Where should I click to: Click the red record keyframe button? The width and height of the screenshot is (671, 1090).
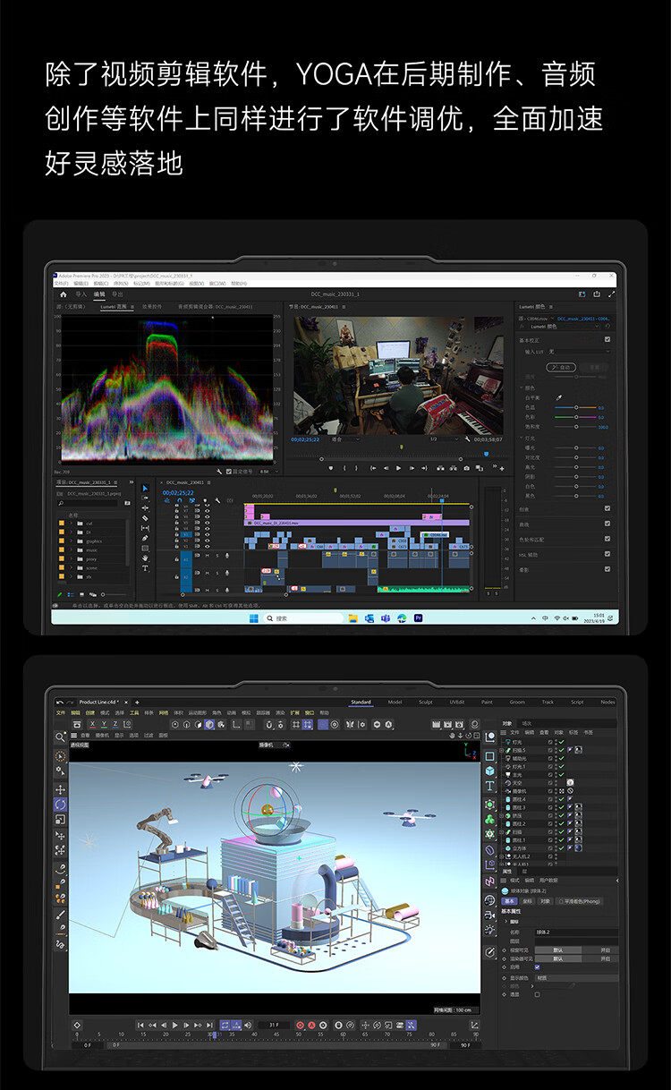coord(300,1025)
